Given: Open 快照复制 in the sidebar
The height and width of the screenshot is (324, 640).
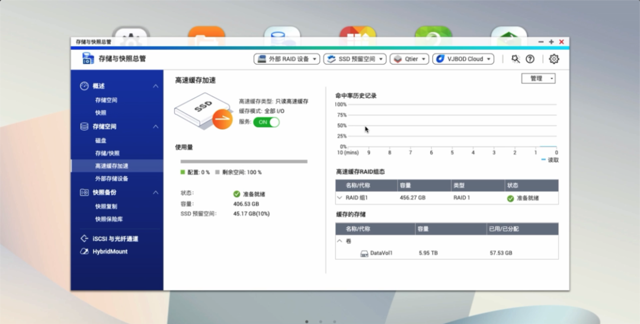Looking at the screenshot, I should [x=106, y=207].
